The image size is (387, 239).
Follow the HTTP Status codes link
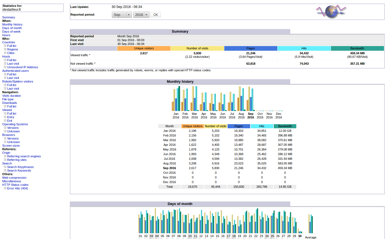pos(15,185)
